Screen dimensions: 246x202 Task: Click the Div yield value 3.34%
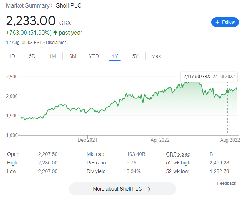coord(134,171)
